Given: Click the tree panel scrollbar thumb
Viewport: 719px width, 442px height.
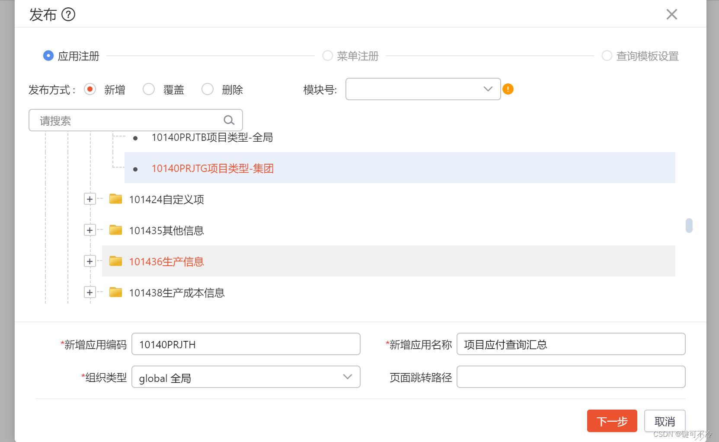Looking at the screenshot, I should point(689,225).
